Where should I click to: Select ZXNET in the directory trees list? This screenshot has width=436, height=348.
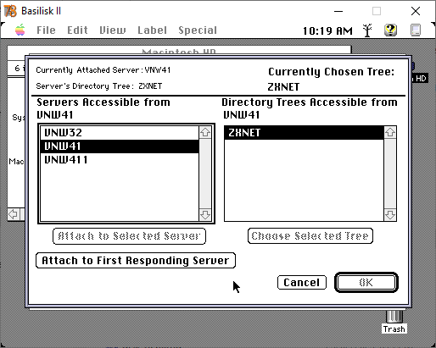(x=305, y=133)
